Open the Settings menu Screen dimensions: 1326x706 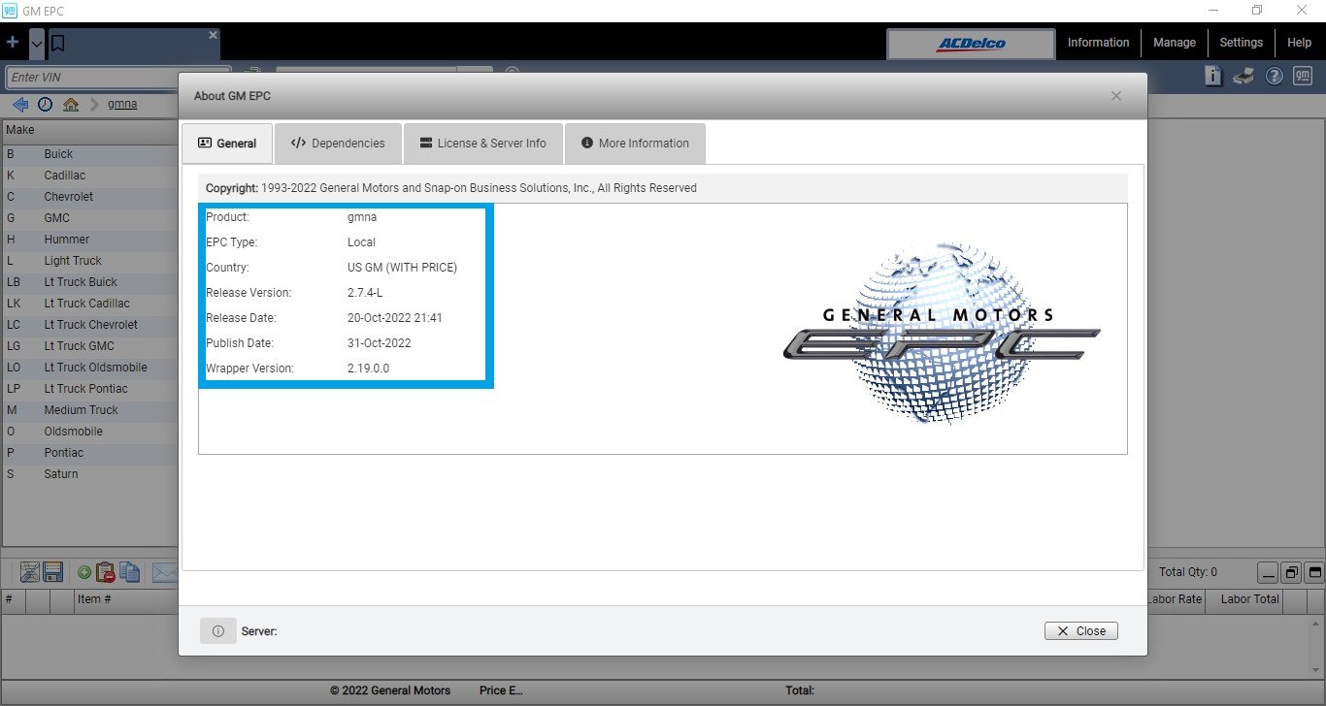click(1241, 43)
